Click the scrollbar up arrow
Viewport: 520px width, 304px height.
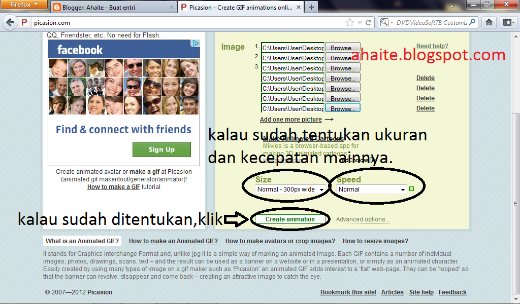pyautogui.click(x=516, y=35)
